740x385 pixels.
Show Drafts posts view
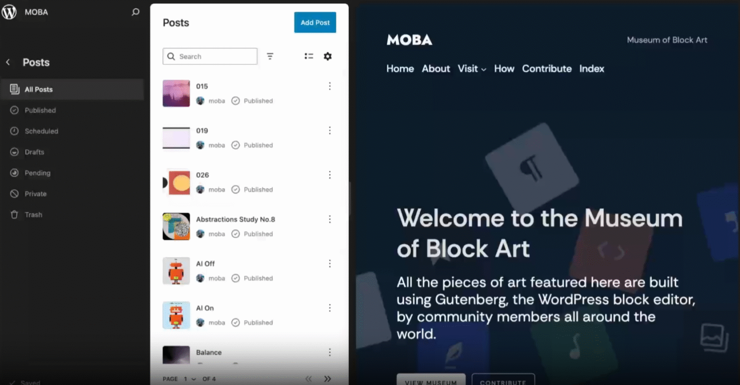[x=72, y=152]
